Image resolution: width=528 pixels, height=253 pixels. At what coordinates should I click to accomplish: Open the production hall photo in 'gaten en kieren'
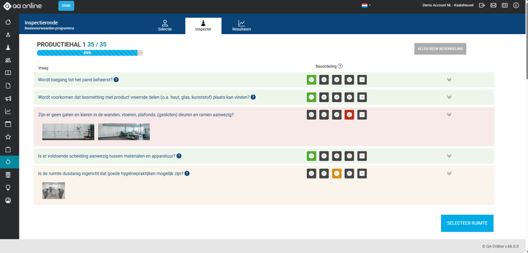tap(124, 132)
